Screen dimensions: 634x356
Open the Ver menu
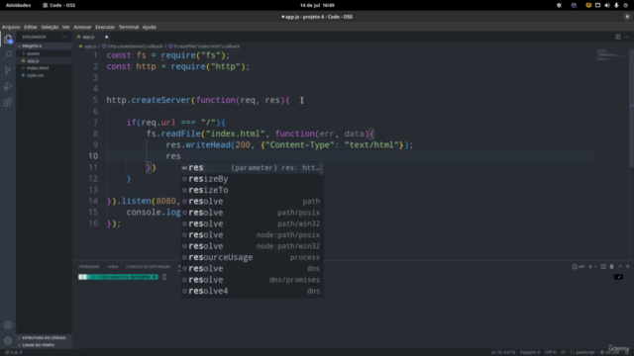[66, 27]
